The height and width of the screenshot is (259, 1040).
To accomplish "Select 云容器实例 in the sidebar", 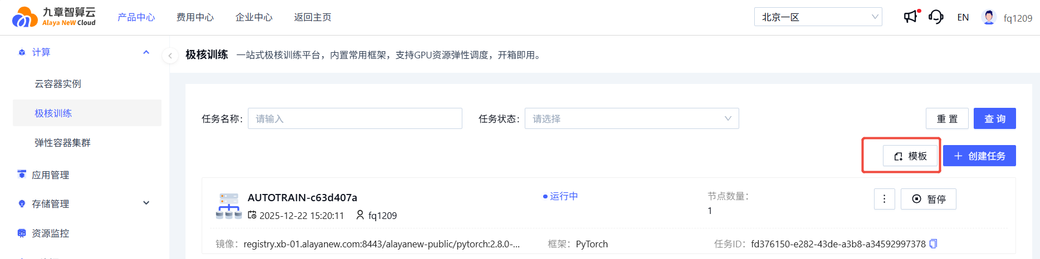I will [x=58, y=84].
